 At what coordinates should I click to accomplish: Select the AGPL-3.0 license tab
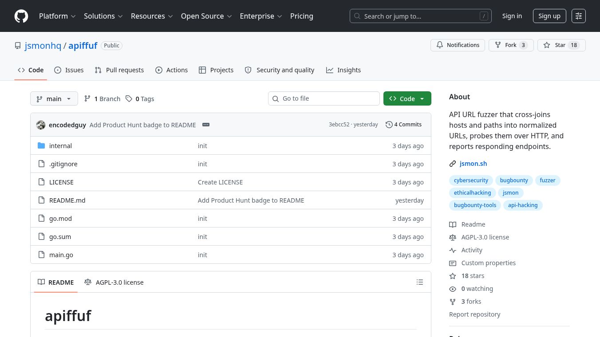coord(114,282)
